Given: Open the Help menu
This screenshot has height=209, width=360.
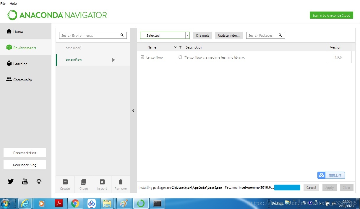Looking at the screenshot, I should (13, 4).
